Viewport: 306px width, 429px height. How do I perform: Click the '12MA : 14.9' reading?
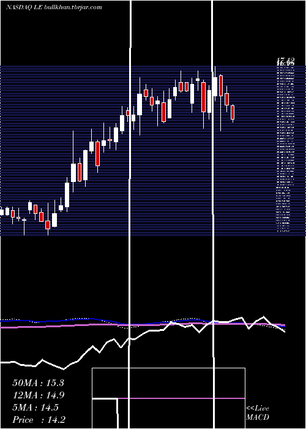(38, 395)
